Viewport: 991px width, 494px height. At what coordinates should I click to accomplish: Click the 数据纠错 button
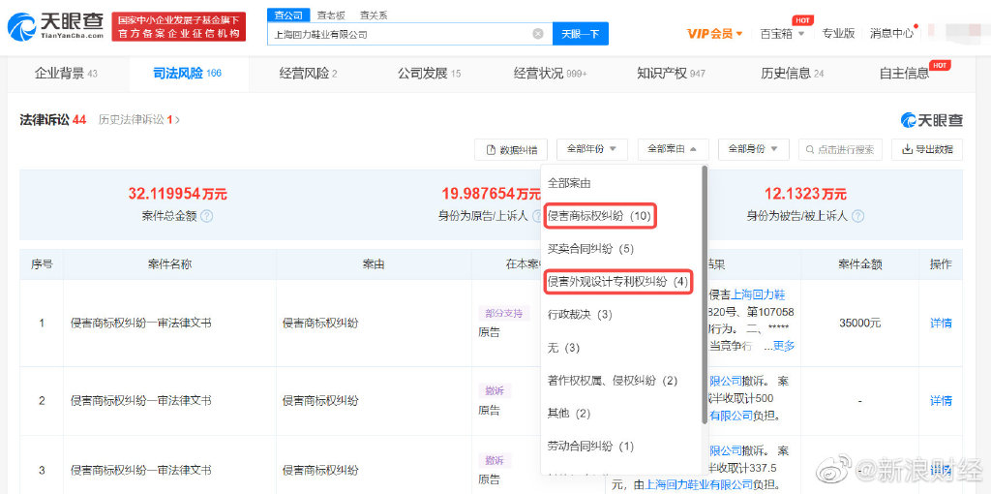(511, 150)
